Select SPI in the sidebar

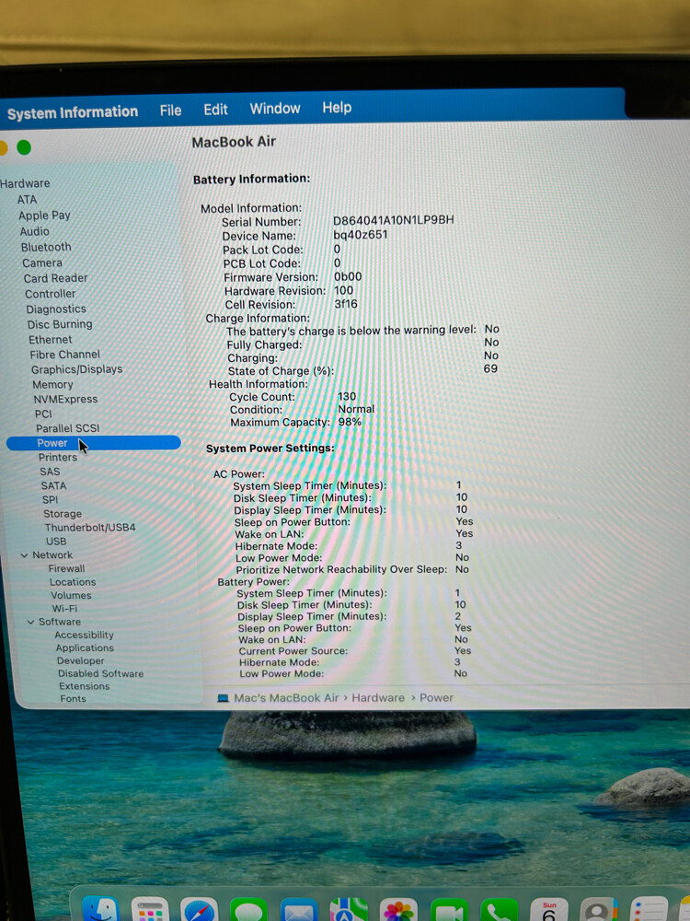51,500
